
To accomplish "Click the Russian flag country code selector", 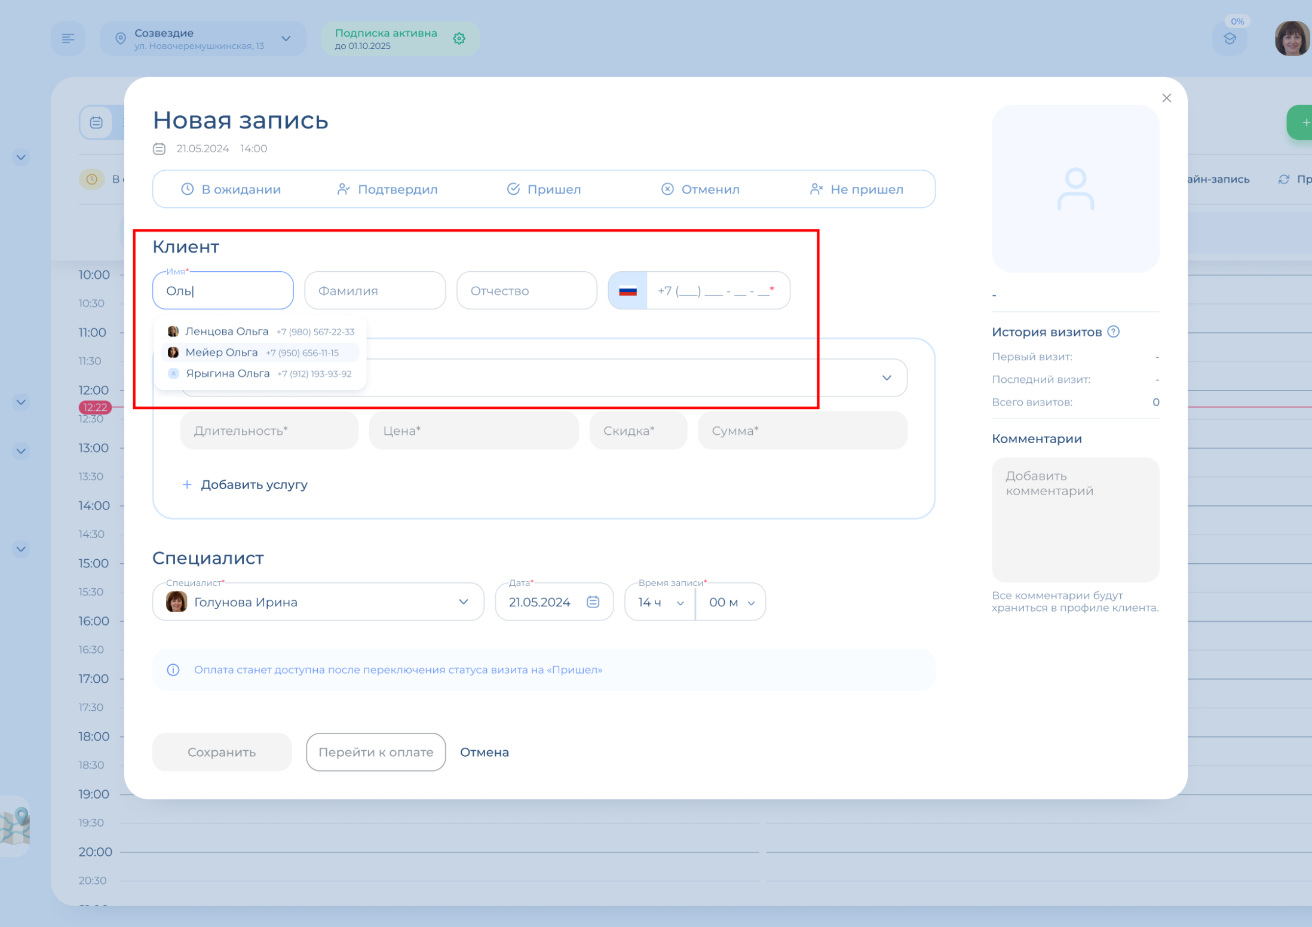I will point(627,291).
